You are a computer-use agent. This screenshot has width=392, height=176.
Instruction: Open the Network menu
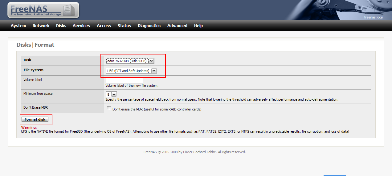click(41, 26)
